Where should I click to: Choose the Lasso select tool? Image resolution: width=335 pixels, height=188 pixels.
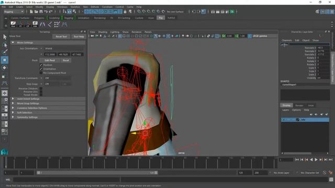click(5, 45)
